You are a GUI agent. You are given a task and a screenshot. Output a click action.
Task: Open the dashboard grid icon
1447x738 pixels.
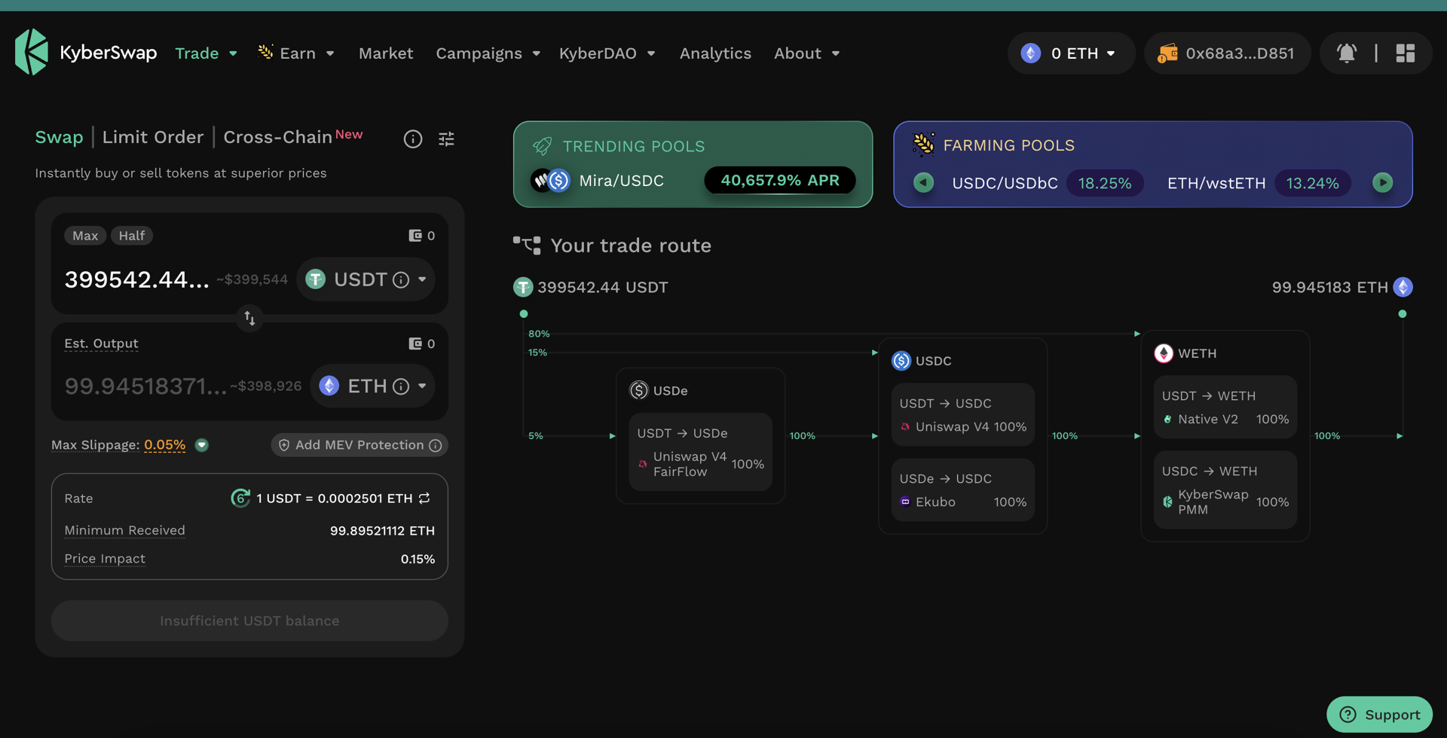[1406, 53]
